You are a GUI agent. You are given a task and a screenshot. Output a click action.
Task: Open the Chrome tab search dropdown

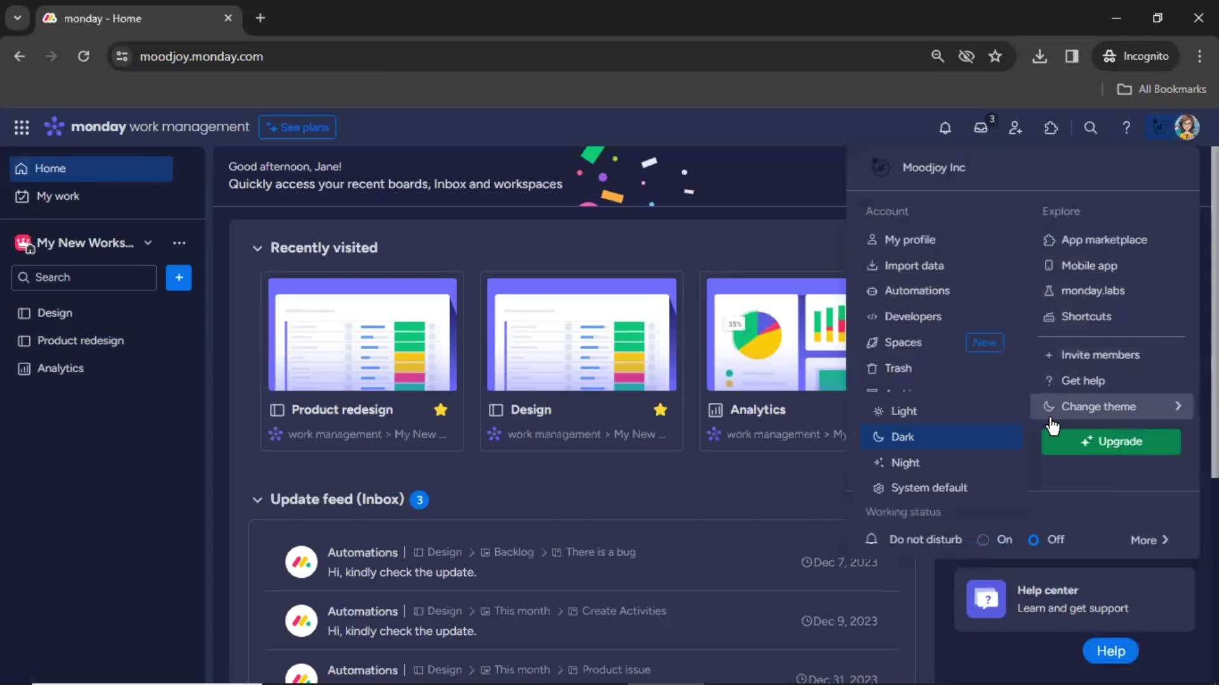pyautogui.click(x=17, y=18)
